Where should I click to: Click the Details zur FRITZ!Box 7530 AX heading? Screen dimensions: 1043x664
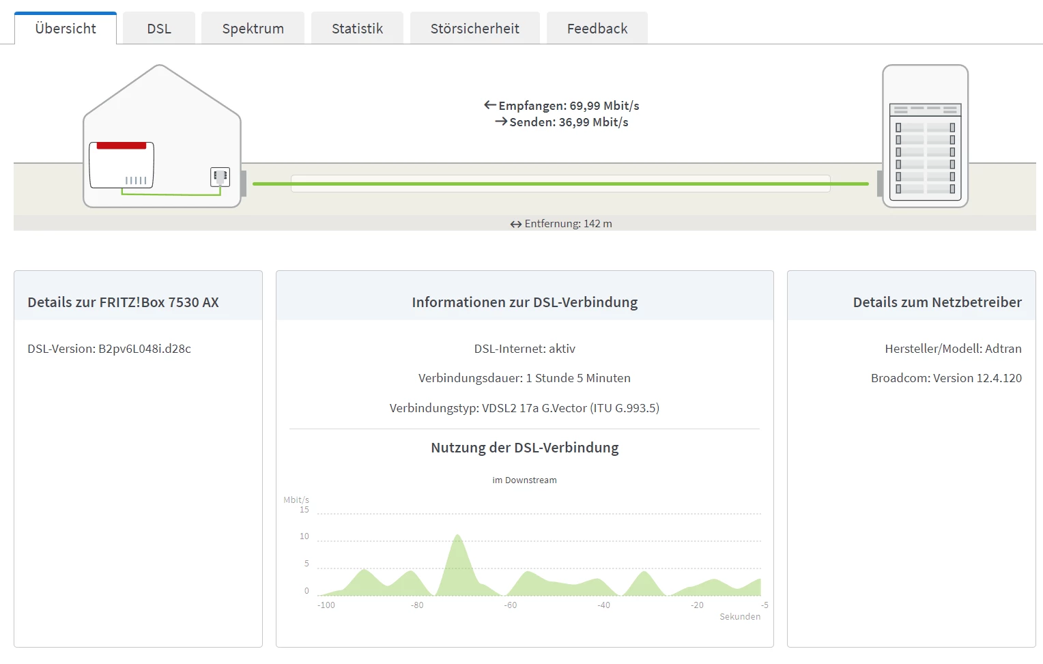123,302
